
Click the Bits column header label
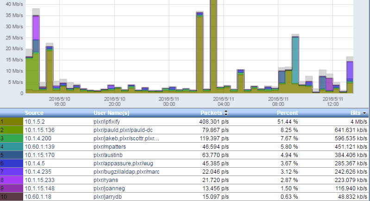[x=355, y=113]
